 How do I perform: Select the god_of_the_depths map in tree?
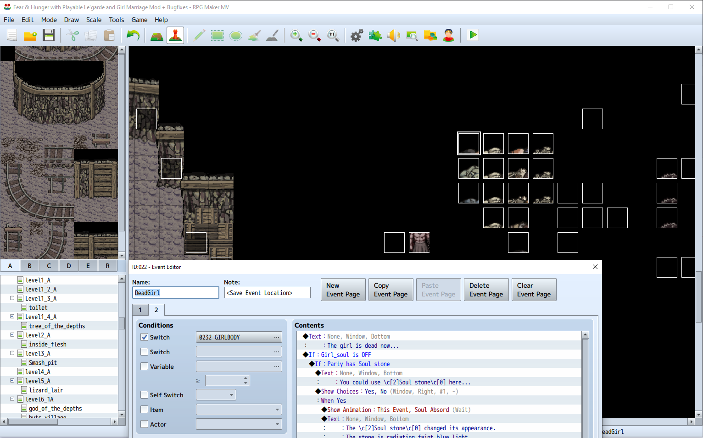pos(56,408)
